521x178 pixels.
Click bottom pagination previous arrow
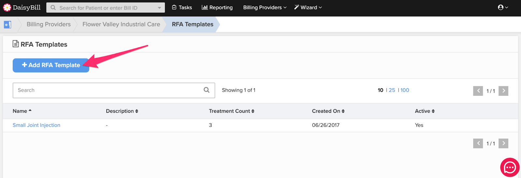[478, 143]
